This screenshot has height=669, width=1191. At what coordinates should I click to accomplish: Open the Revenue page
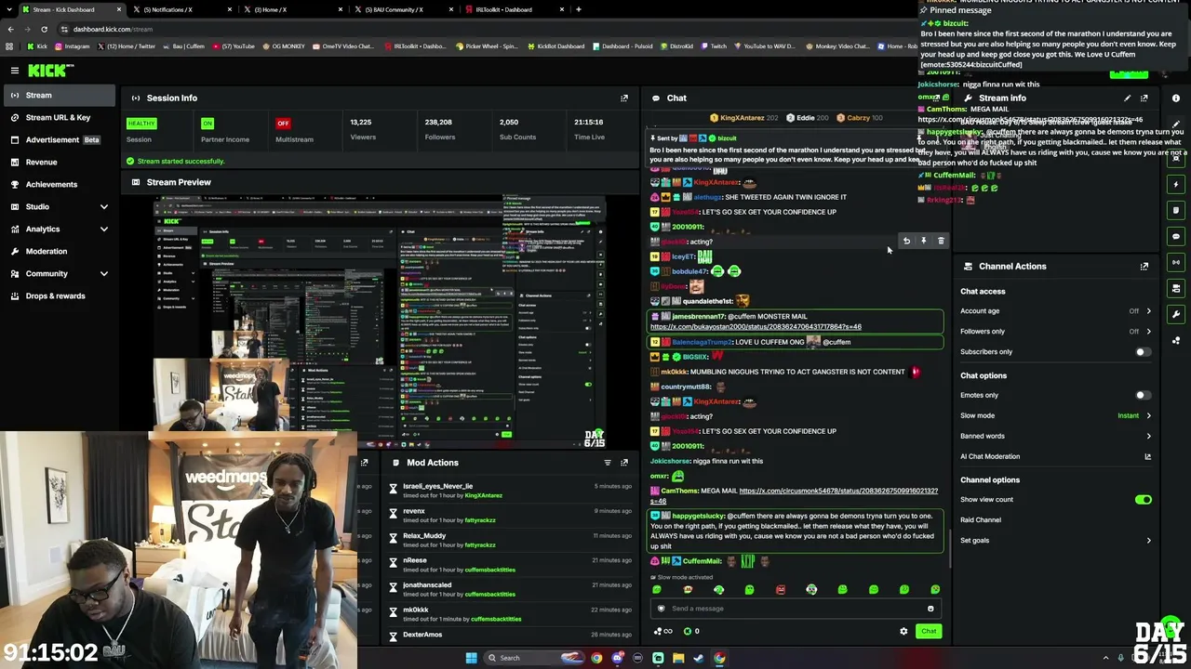pos(60,162)
